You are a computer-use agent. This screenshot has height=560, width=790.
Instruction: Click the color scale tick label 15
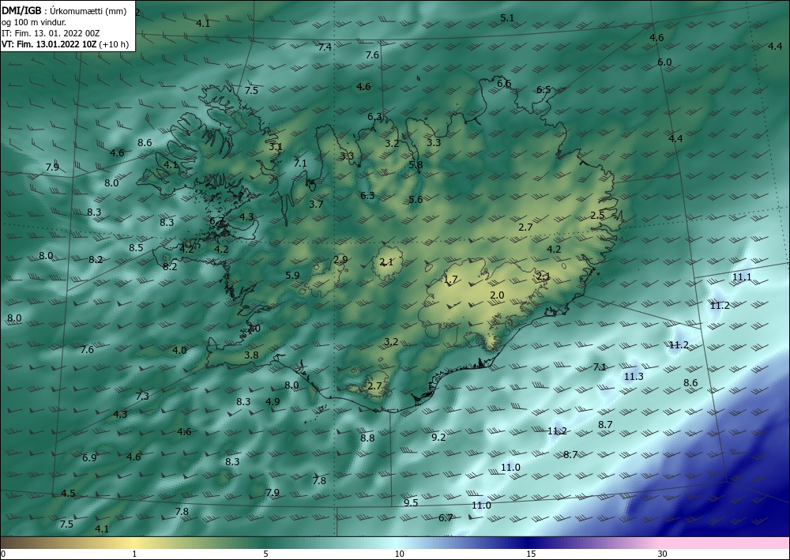(531, 554)
